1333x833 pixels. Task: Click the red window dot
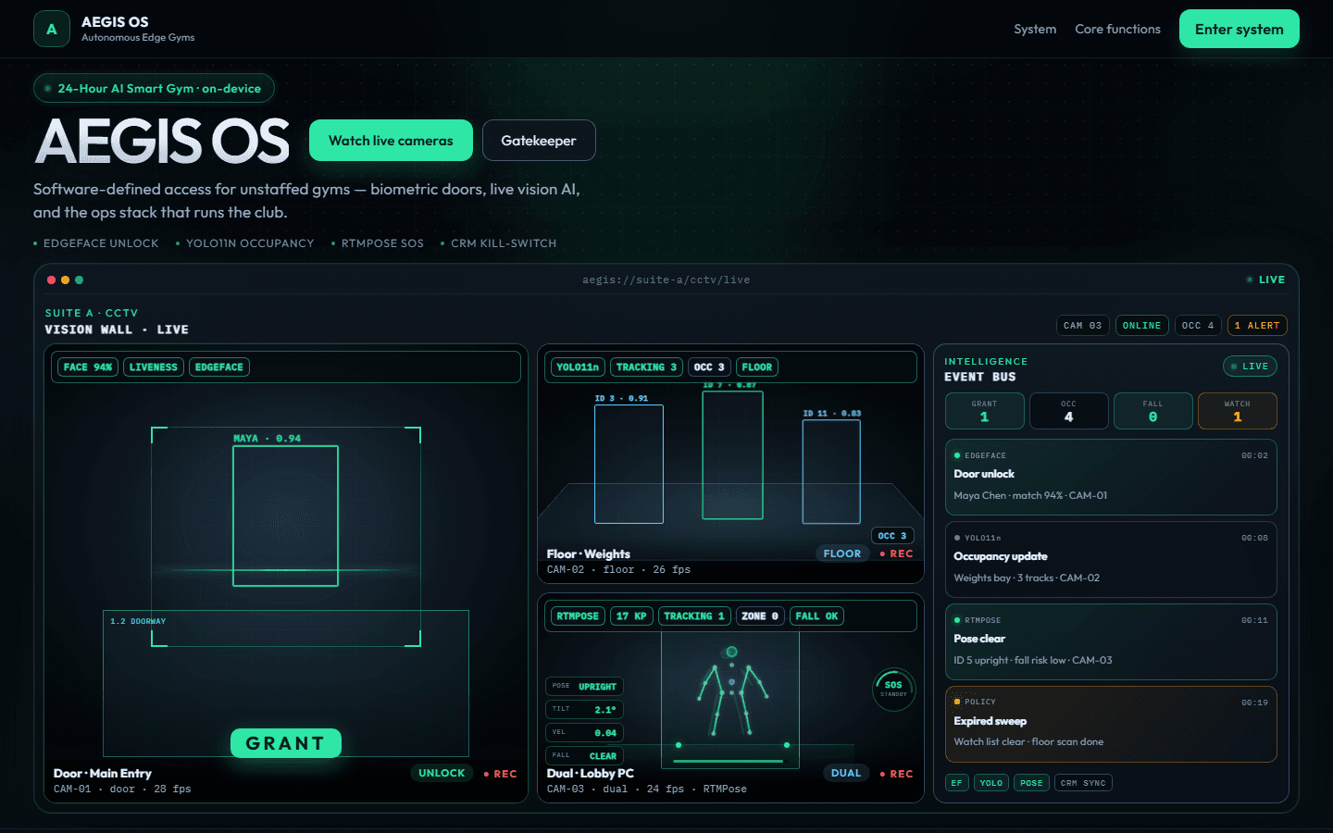point(51,280)
